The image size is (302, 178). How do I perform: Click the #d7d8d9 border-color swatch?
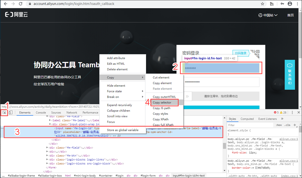click(x=256, y=168)
